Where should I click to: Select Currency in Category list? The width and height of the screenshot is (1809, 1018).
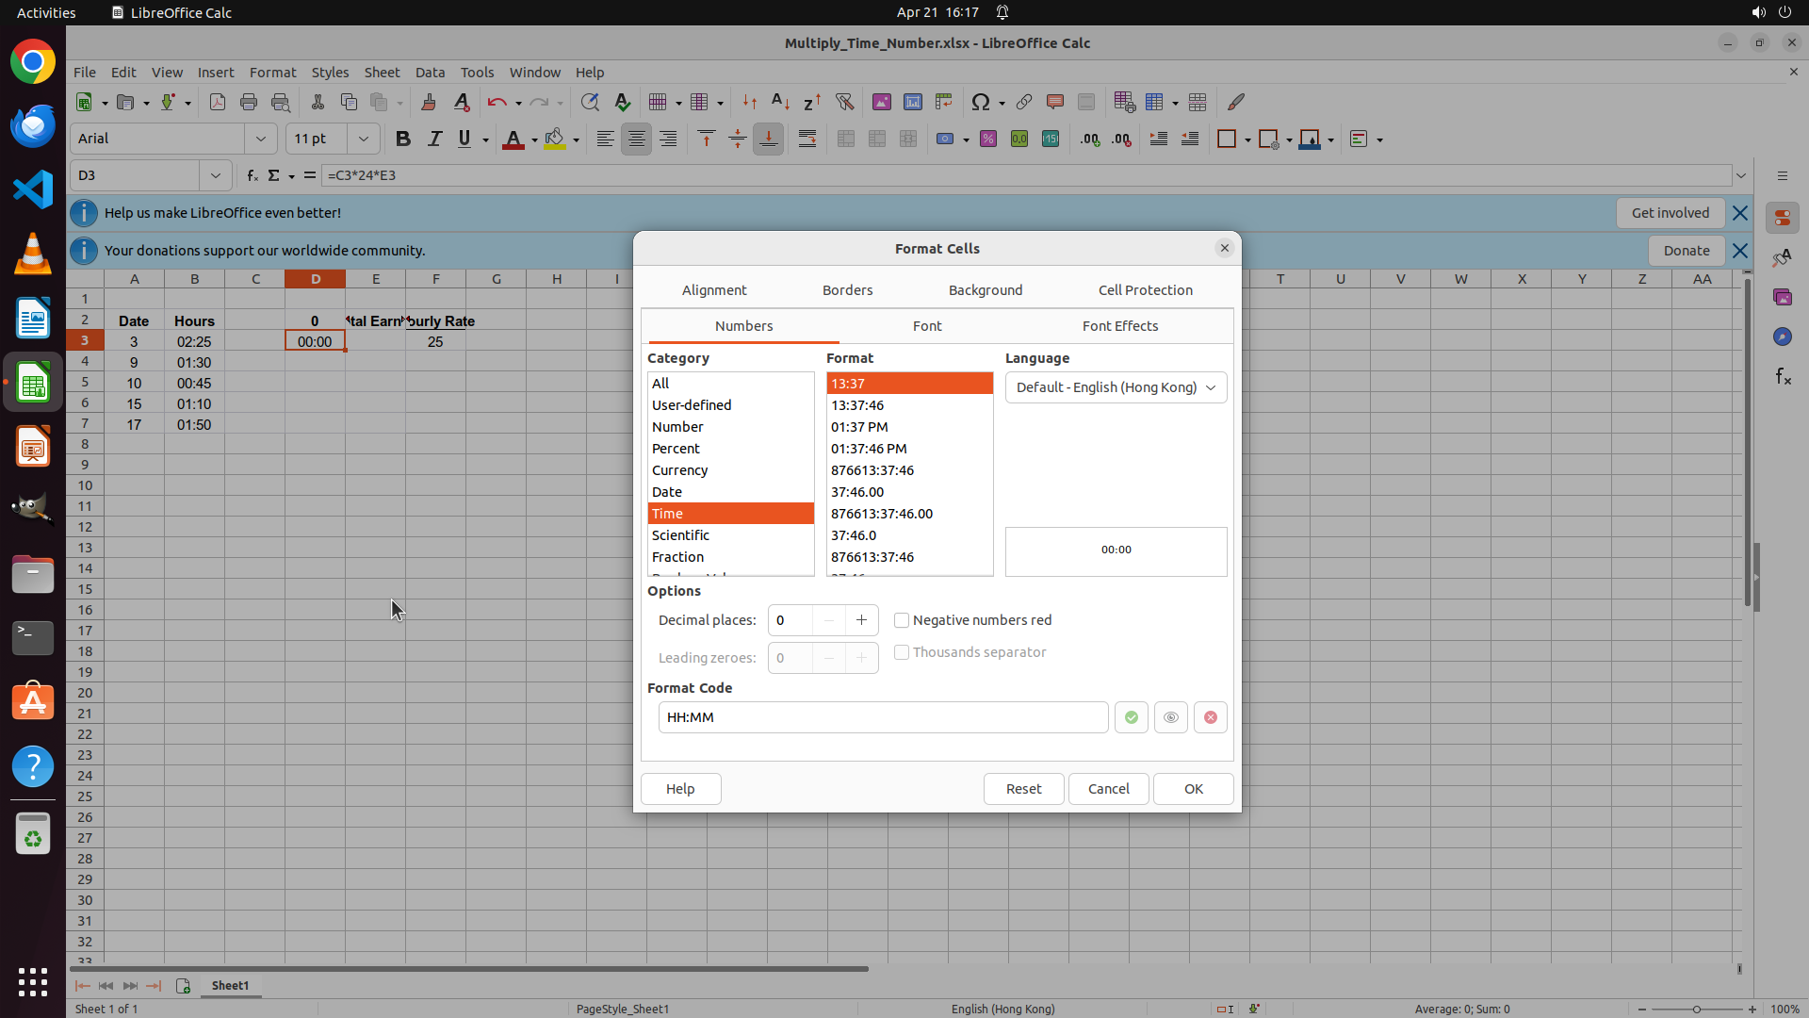[x=679, y=470]
